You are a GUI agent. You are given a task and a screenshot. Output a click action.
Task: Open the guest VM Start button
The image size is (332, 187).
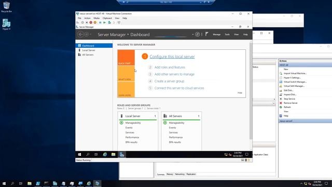coord(79,154)
